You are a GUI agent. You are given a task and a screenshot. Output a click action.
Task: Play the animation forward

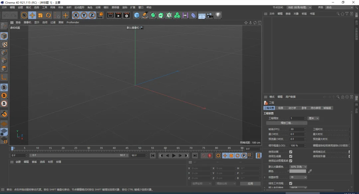[174, 156]
